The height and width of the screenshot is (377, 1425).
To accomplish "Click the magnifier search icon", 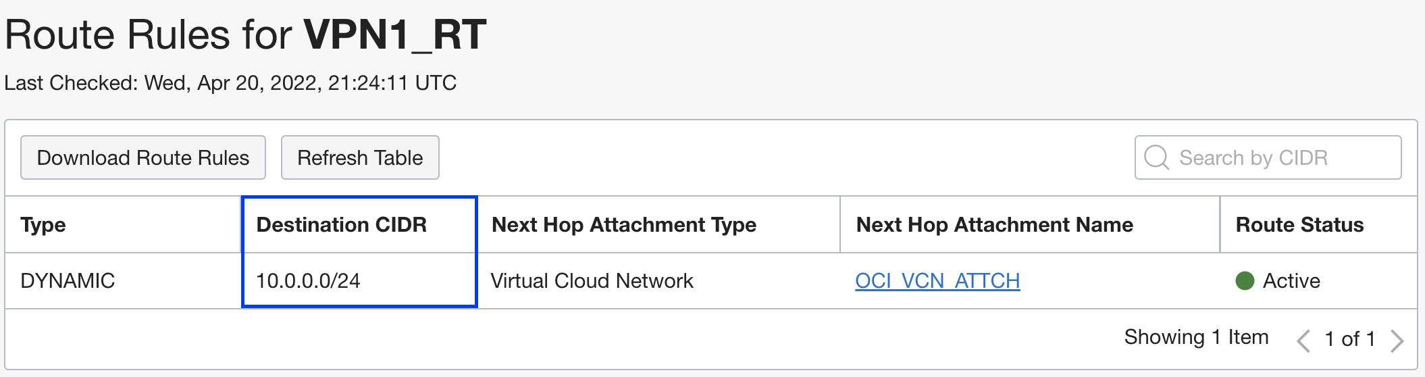I will (x=1156, y=158).
